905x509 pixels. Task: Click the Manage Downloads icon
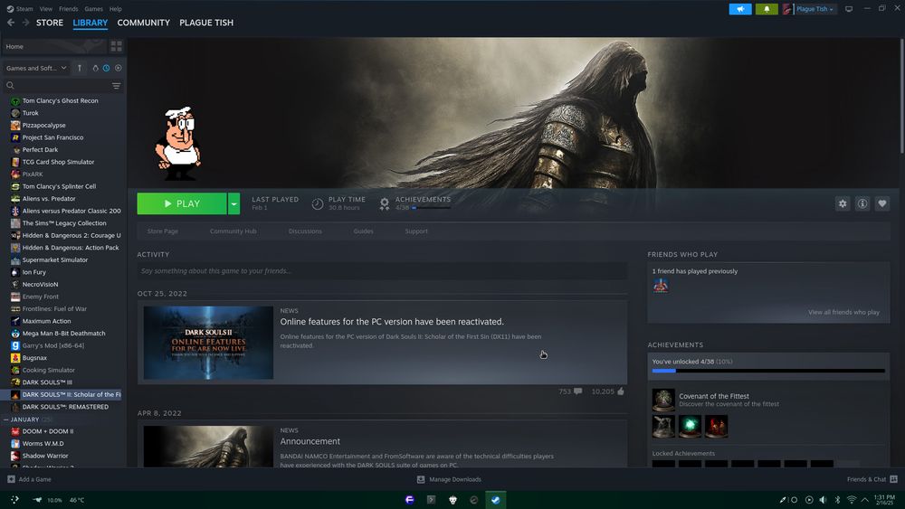(x=421, y=479)
